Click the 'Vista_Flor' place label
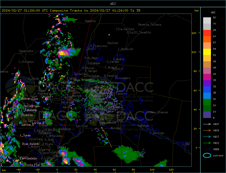This screenshot has width=226, height=173. pos(33,165)
